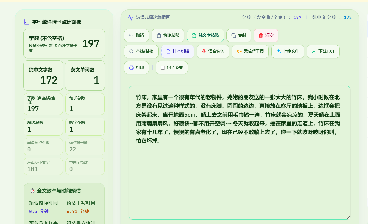Click the 沉浸式极速编辑区 title text

click(153, 17)
